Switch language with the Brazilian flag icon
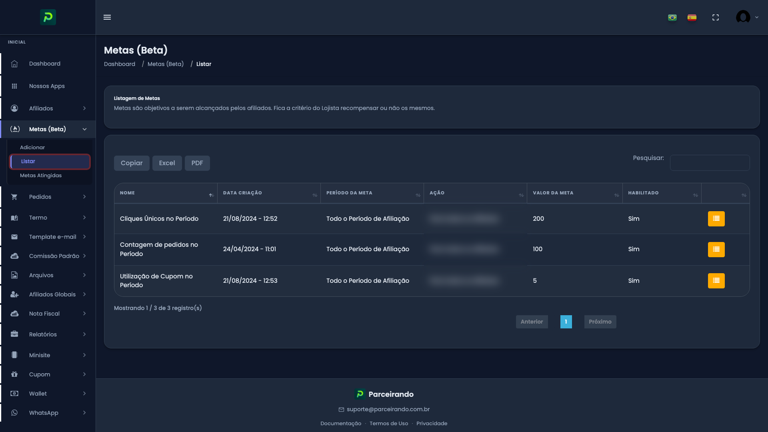The height and width of the screenshot is (432, 768). (672, 18)
